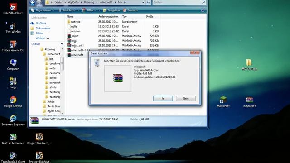Select Adobe folder in tree
290x163 pixels.
(49, 101)
